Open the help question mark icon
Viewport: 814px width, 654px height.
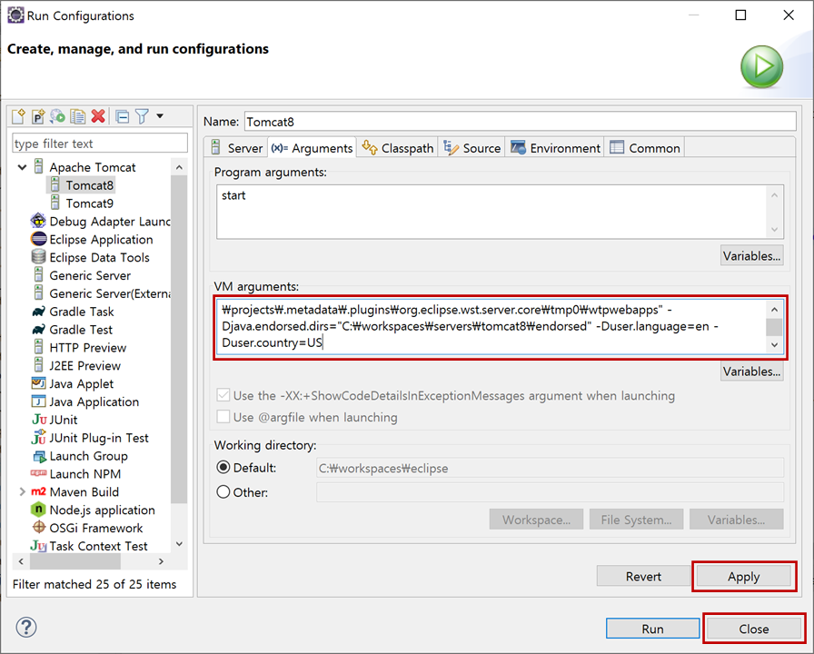tap(26, 627)
